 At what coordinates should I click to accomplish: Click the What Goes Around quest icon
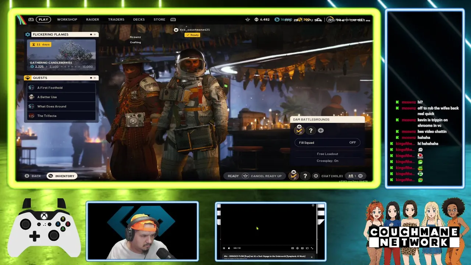(31, 106)
